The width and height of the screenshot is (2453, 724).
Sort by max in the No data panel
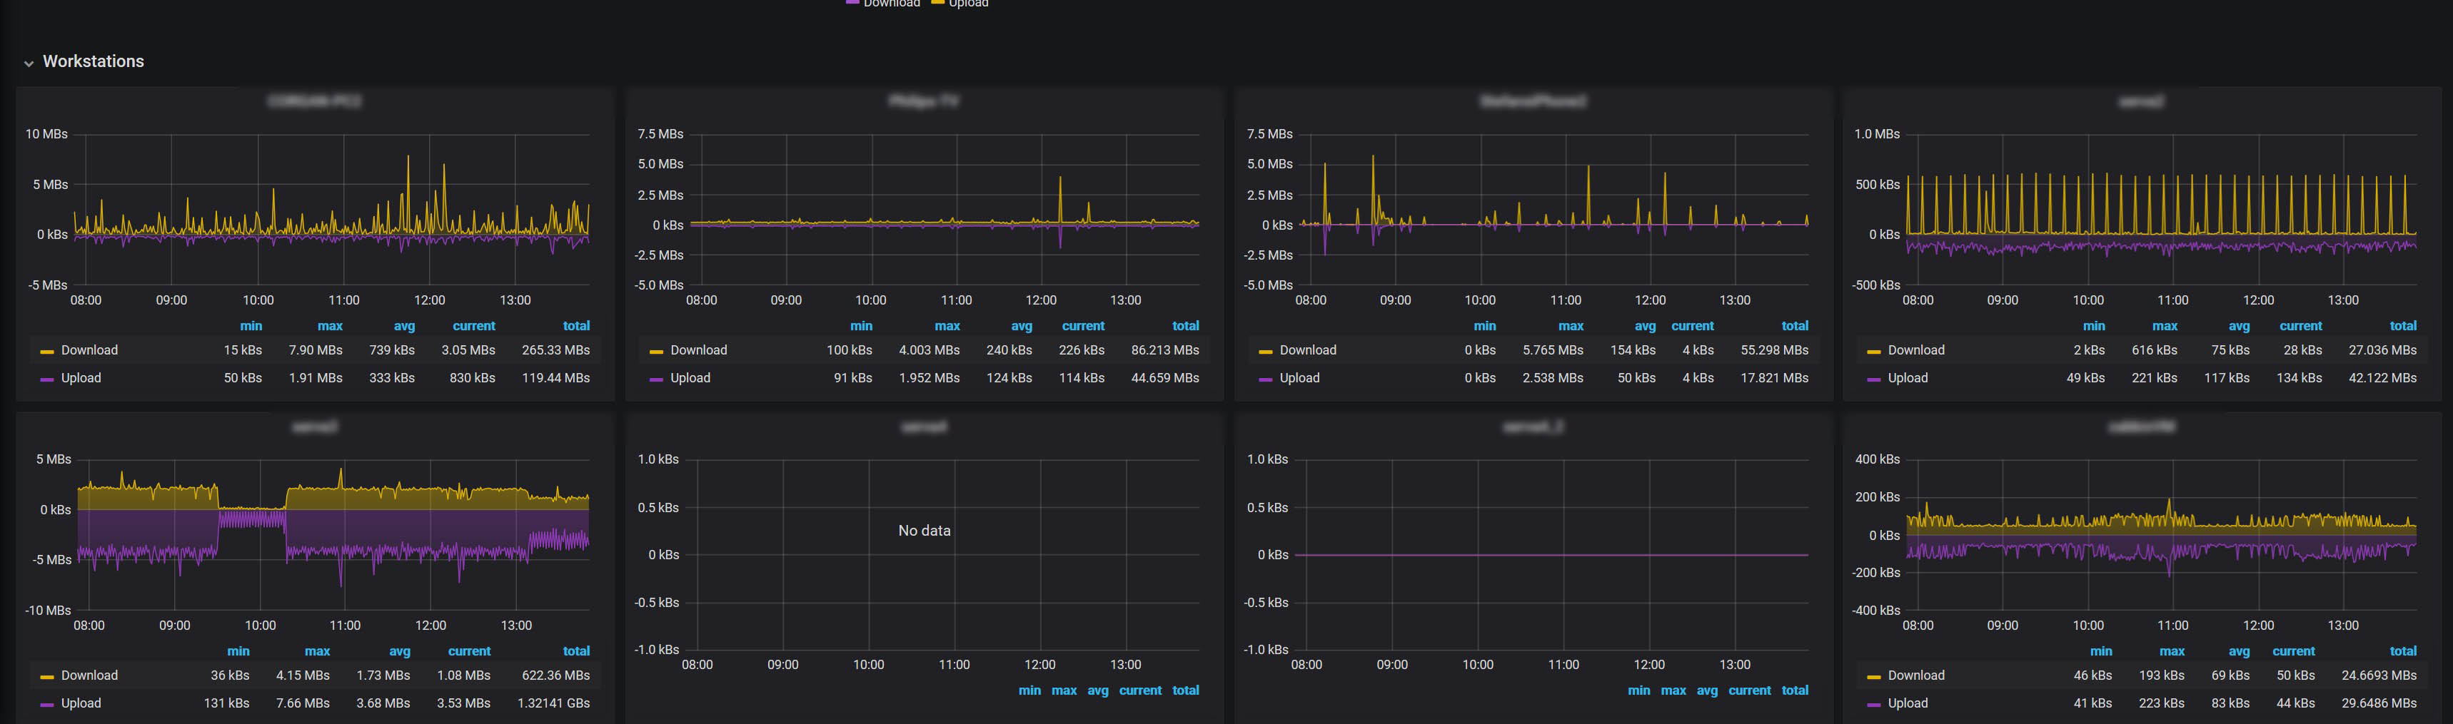click(x=1064, y=690)
